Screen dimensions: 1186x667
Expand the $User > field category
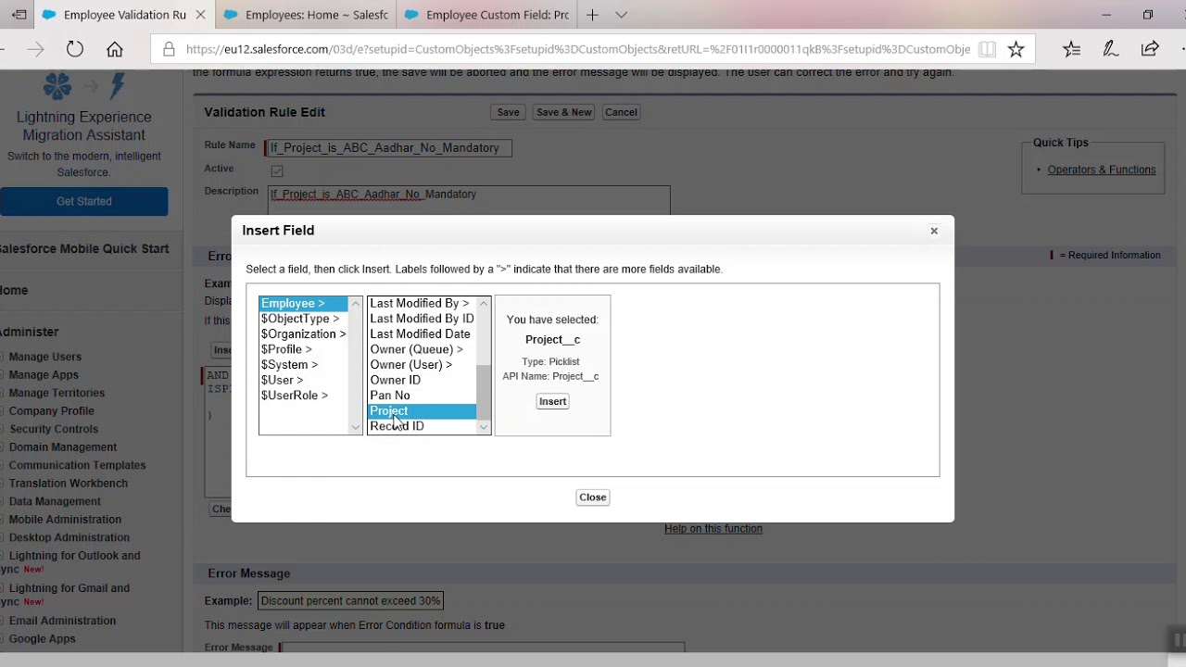(x=282, y=380)
